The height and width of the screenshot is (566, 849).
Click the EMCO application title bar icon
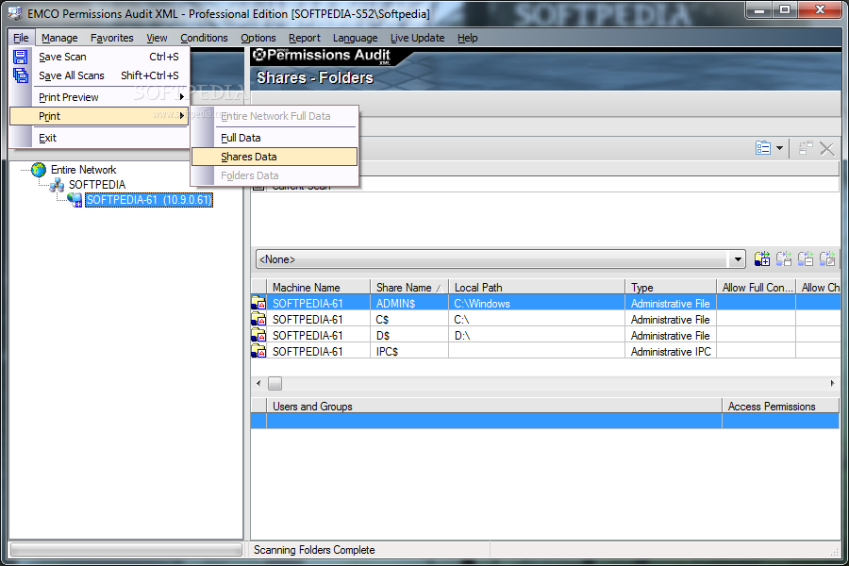(x=14, y=13)
